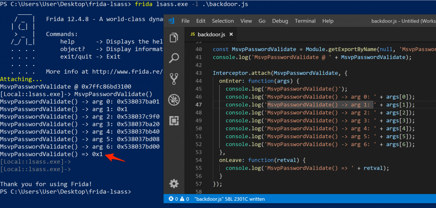Open the Help menu
This screenshot has width=436, height=208.
(328, 21)
